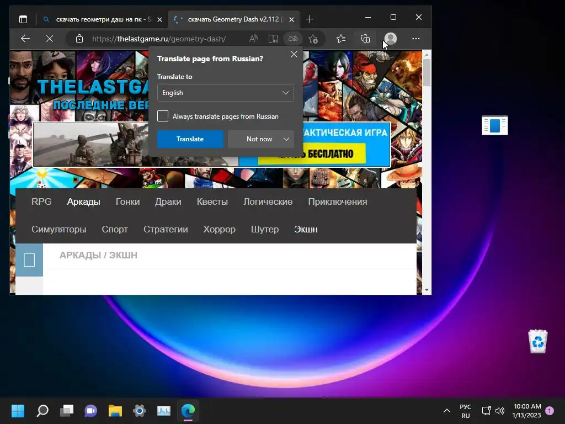The image size is (565, 424).
Task: Open the browser profile avatar
Action: click(x=391, y=39)
